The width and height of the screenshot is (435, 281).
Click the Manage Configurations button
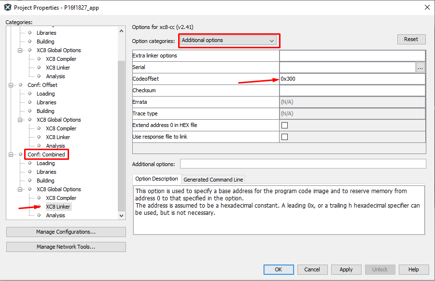(66, 232)
